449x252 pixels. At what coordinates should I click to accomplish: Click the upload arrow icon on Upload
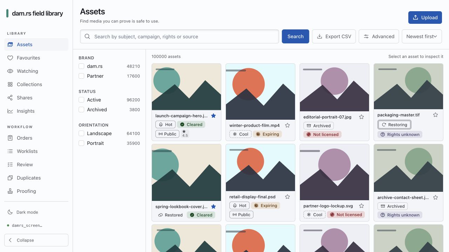click(x=416, y=17)
